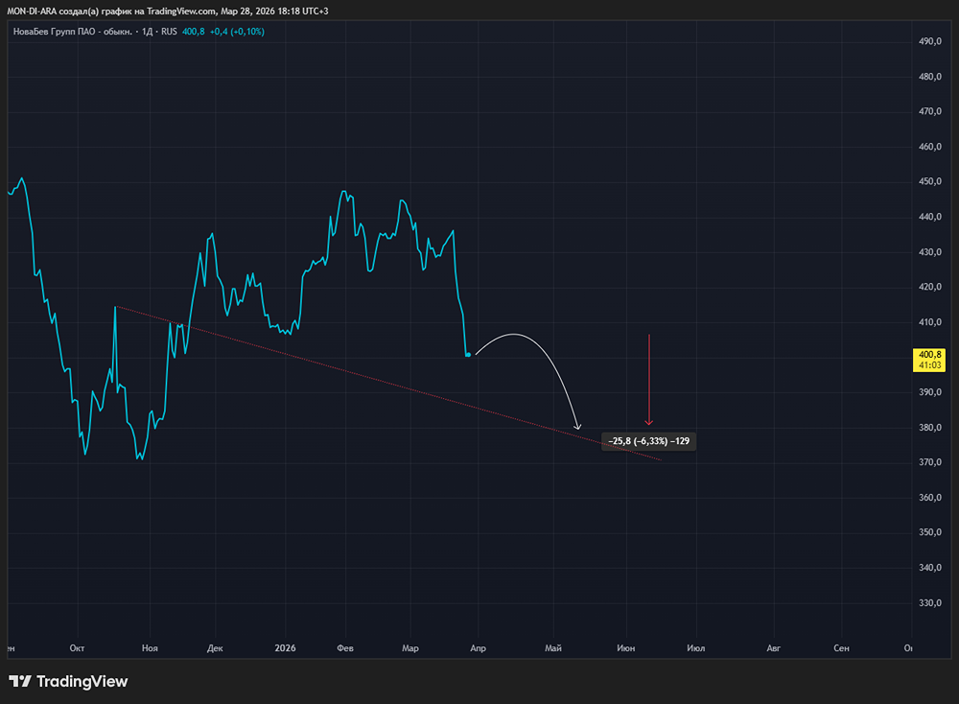Click the 470,0 price axis label

pos(929,111)
